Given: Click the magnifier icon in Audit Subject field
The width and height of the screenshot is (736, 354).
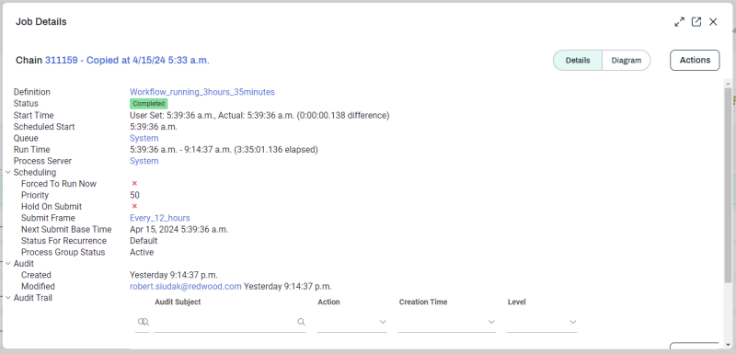Looking at the screenshot, I should pos(301,322).
